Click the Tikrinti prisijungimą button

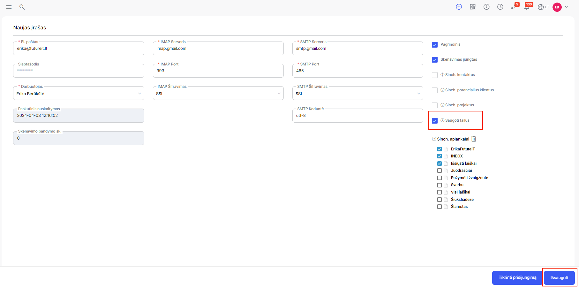(517, 278)
